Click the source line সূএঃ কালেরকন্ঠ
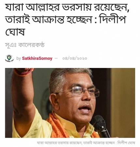The height and width of the screenshot is (147, 140). 25,45
